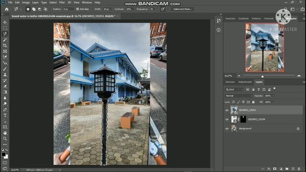Open the File menu
Image resolution: width=306 pixels, height=172 pixels.
[10, 2]
